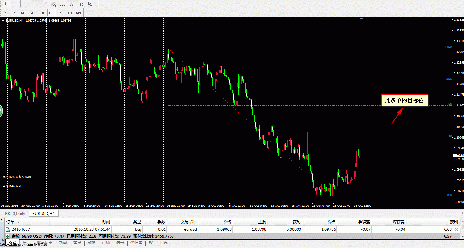Switch chart to M15 timeframe
The height and width of the screenshot is (248, 464).
tap(24, 13)
